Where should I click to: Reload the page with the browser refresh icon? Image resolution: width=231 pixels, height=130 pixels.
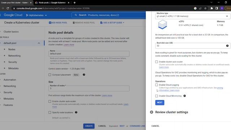(8, 8)
